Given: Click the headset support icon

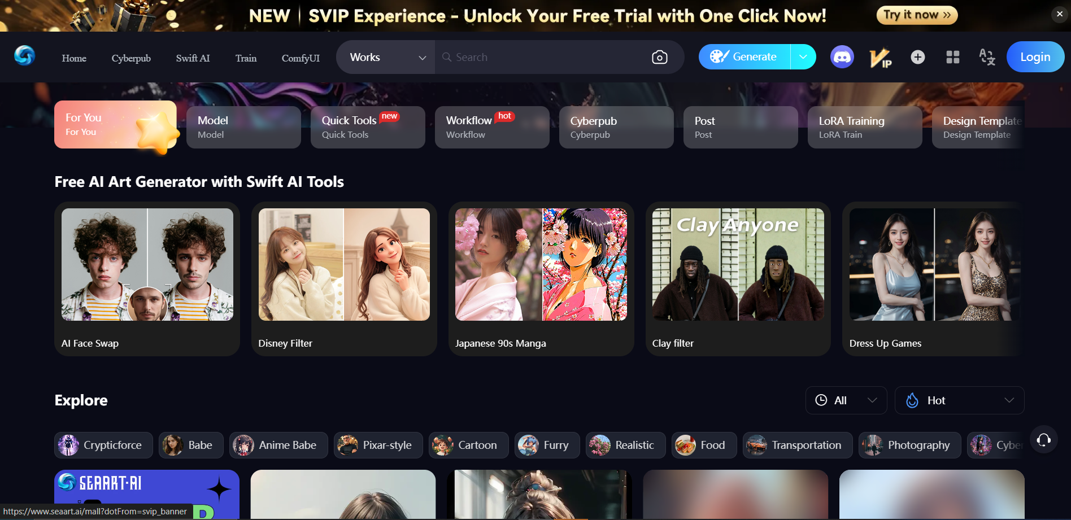Looking at the screenshot, I should [1043, 440].
